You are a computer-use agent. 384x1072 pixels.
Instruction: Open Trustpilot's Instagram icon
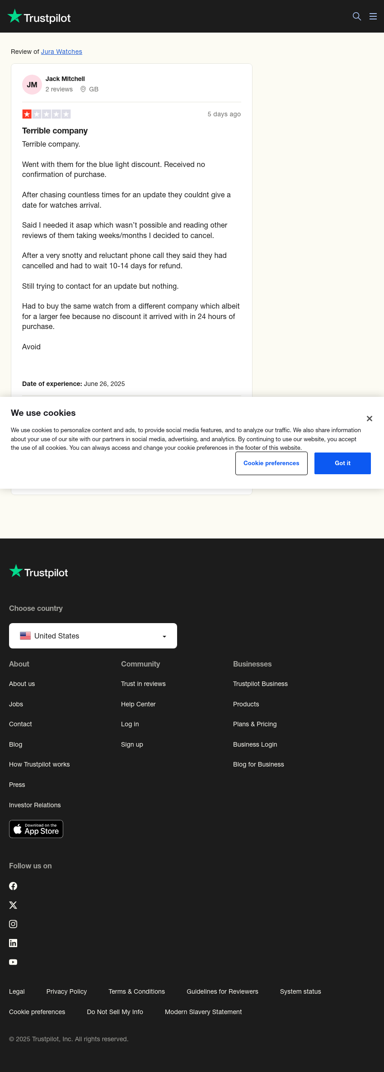tap(13, 924)
